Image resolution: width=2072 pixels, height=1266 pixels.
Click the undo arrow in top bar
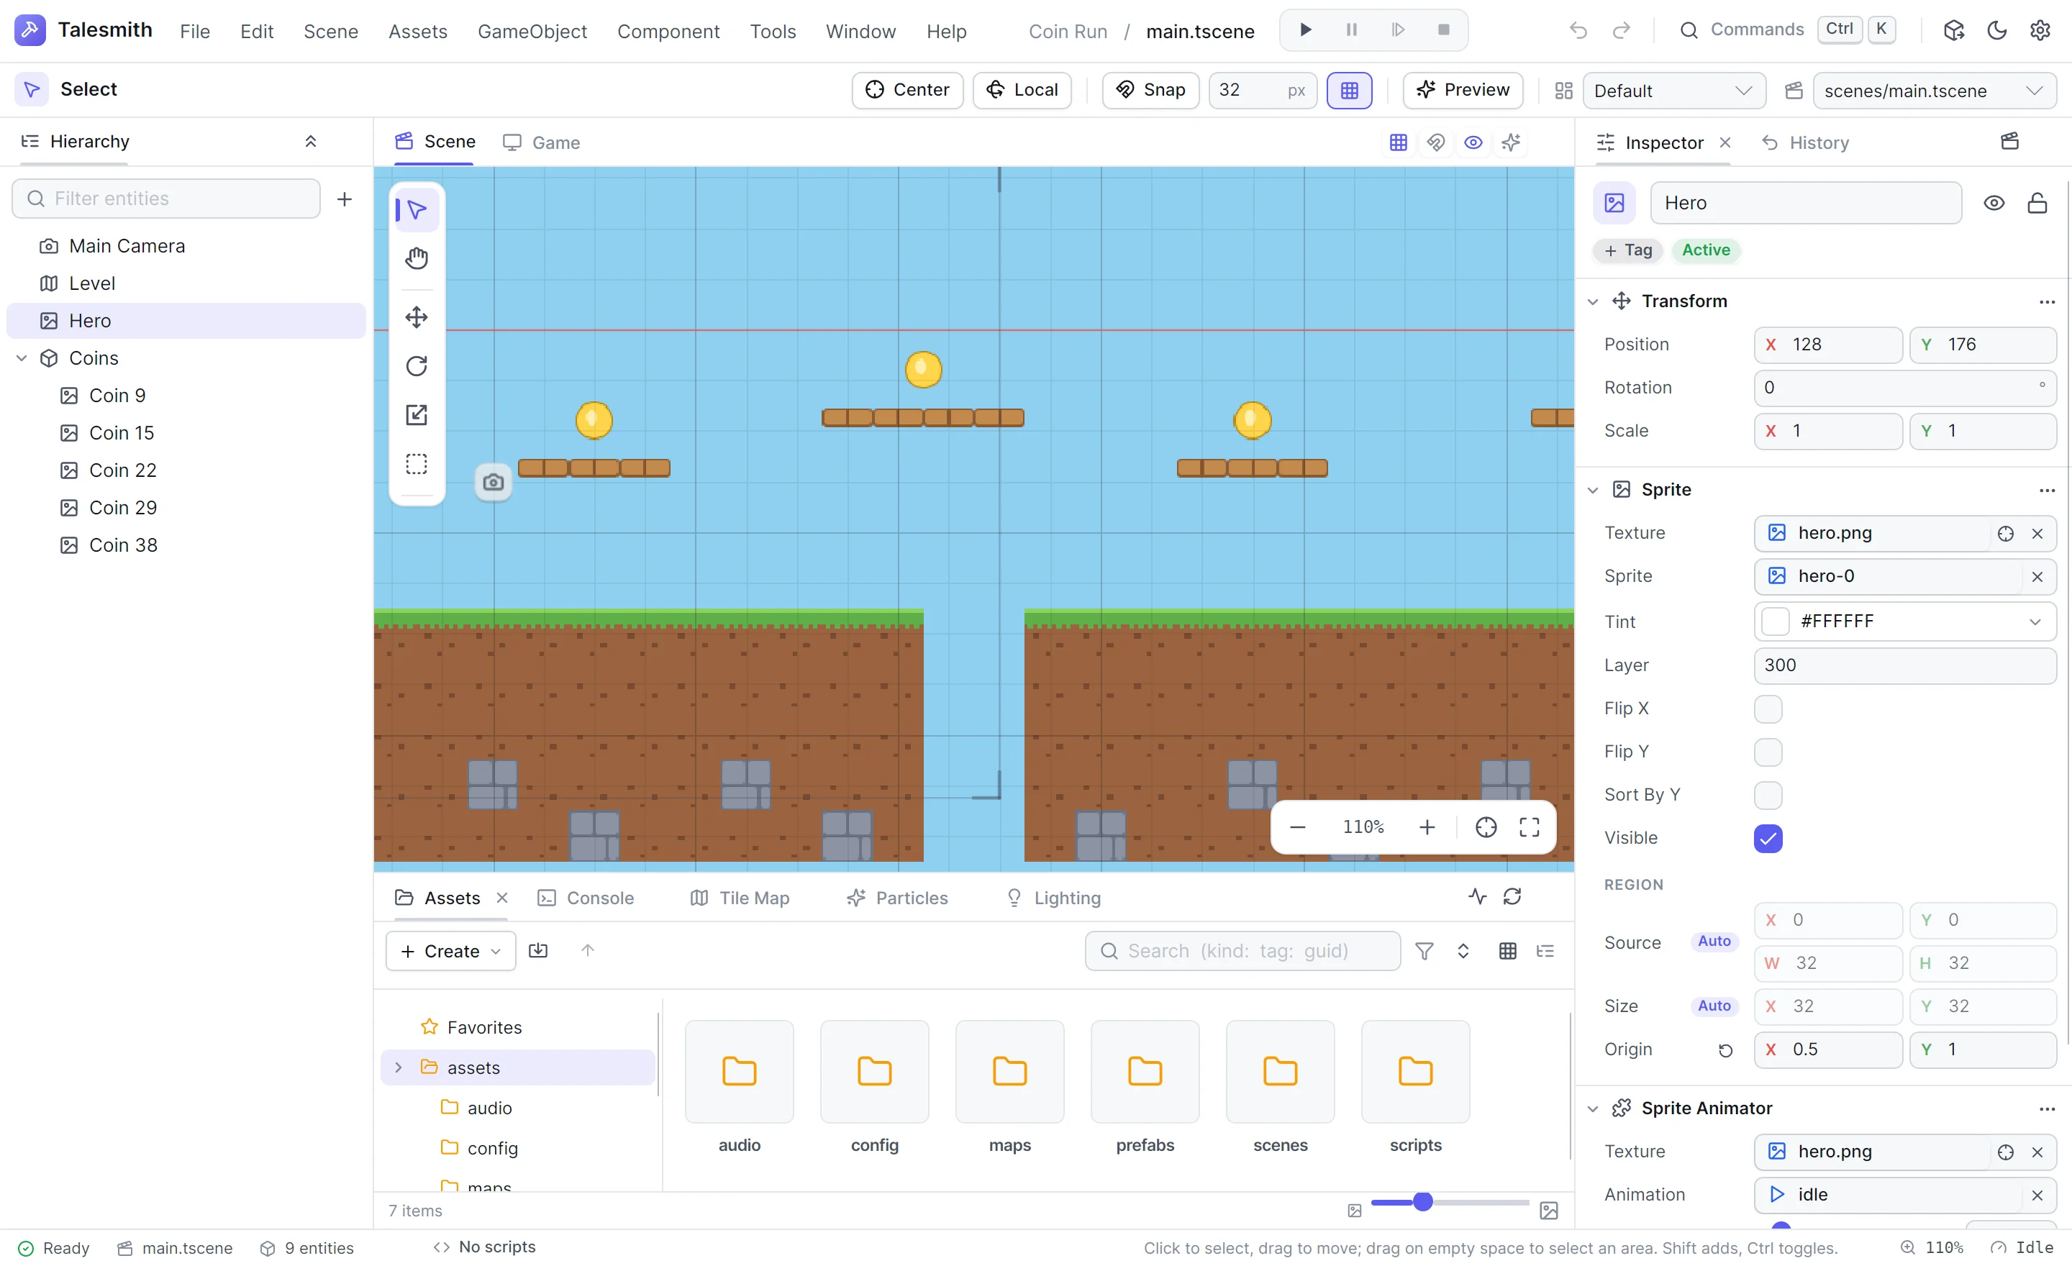[x=1578, y=31]
